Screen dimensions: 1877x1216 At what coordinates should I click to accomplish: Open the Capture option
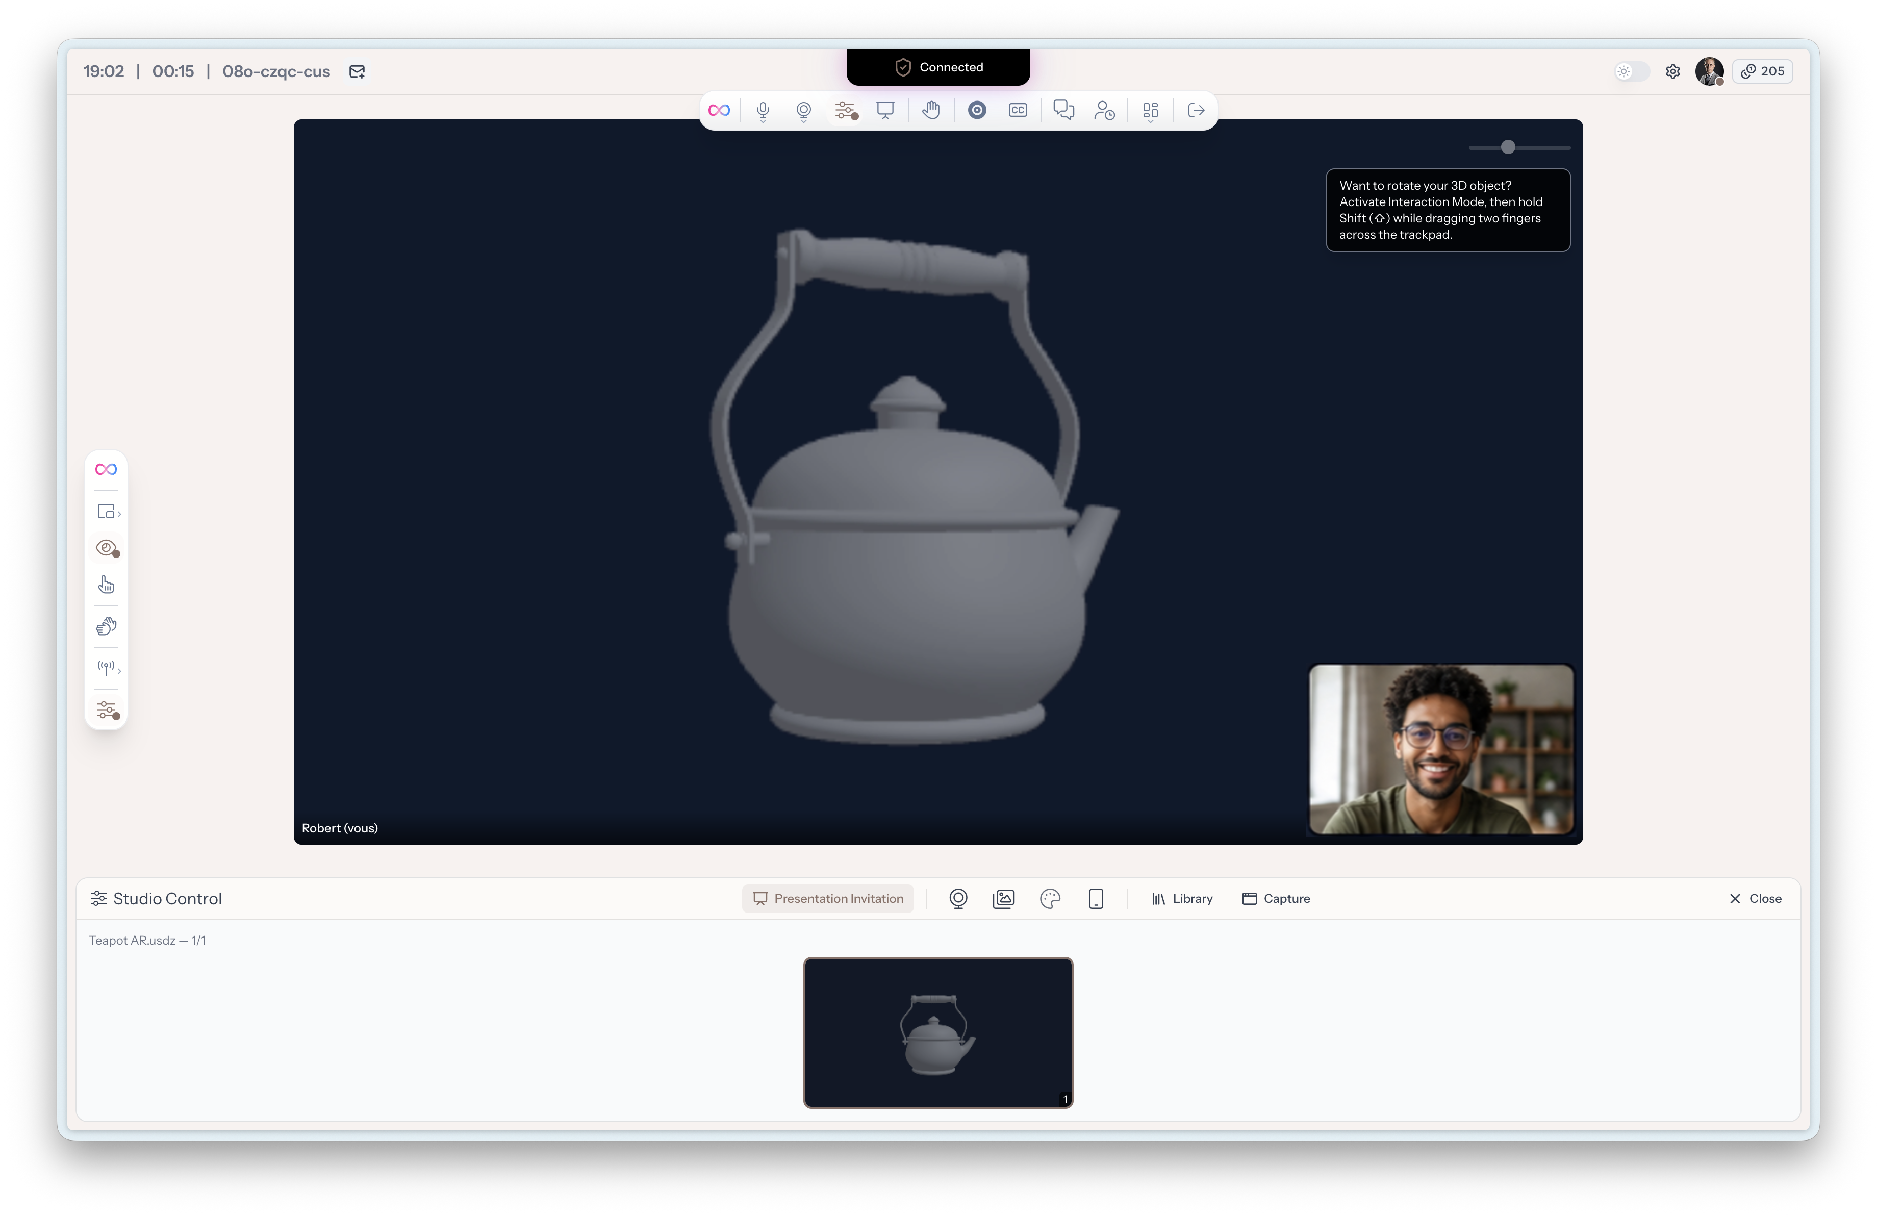coord(1276,899)
